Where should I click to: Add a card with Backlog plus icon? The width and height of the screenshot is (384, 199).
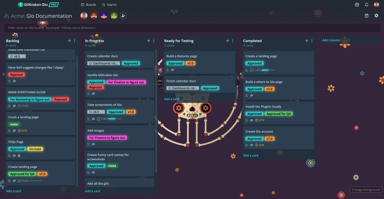pyautogui.click(x=69, y=41)
